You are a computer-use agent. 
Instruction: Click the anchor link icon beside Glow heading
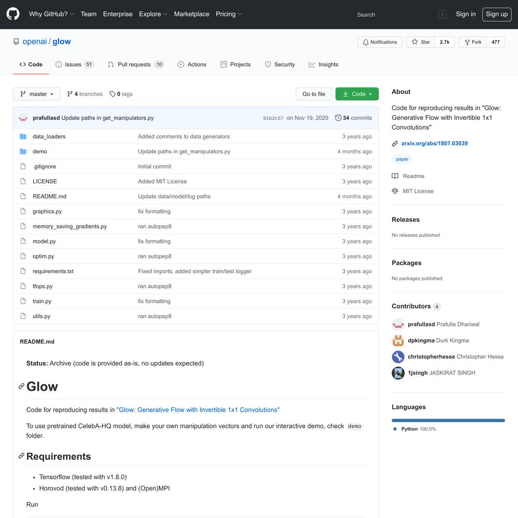pyautogui.click(x=21, y=386)
